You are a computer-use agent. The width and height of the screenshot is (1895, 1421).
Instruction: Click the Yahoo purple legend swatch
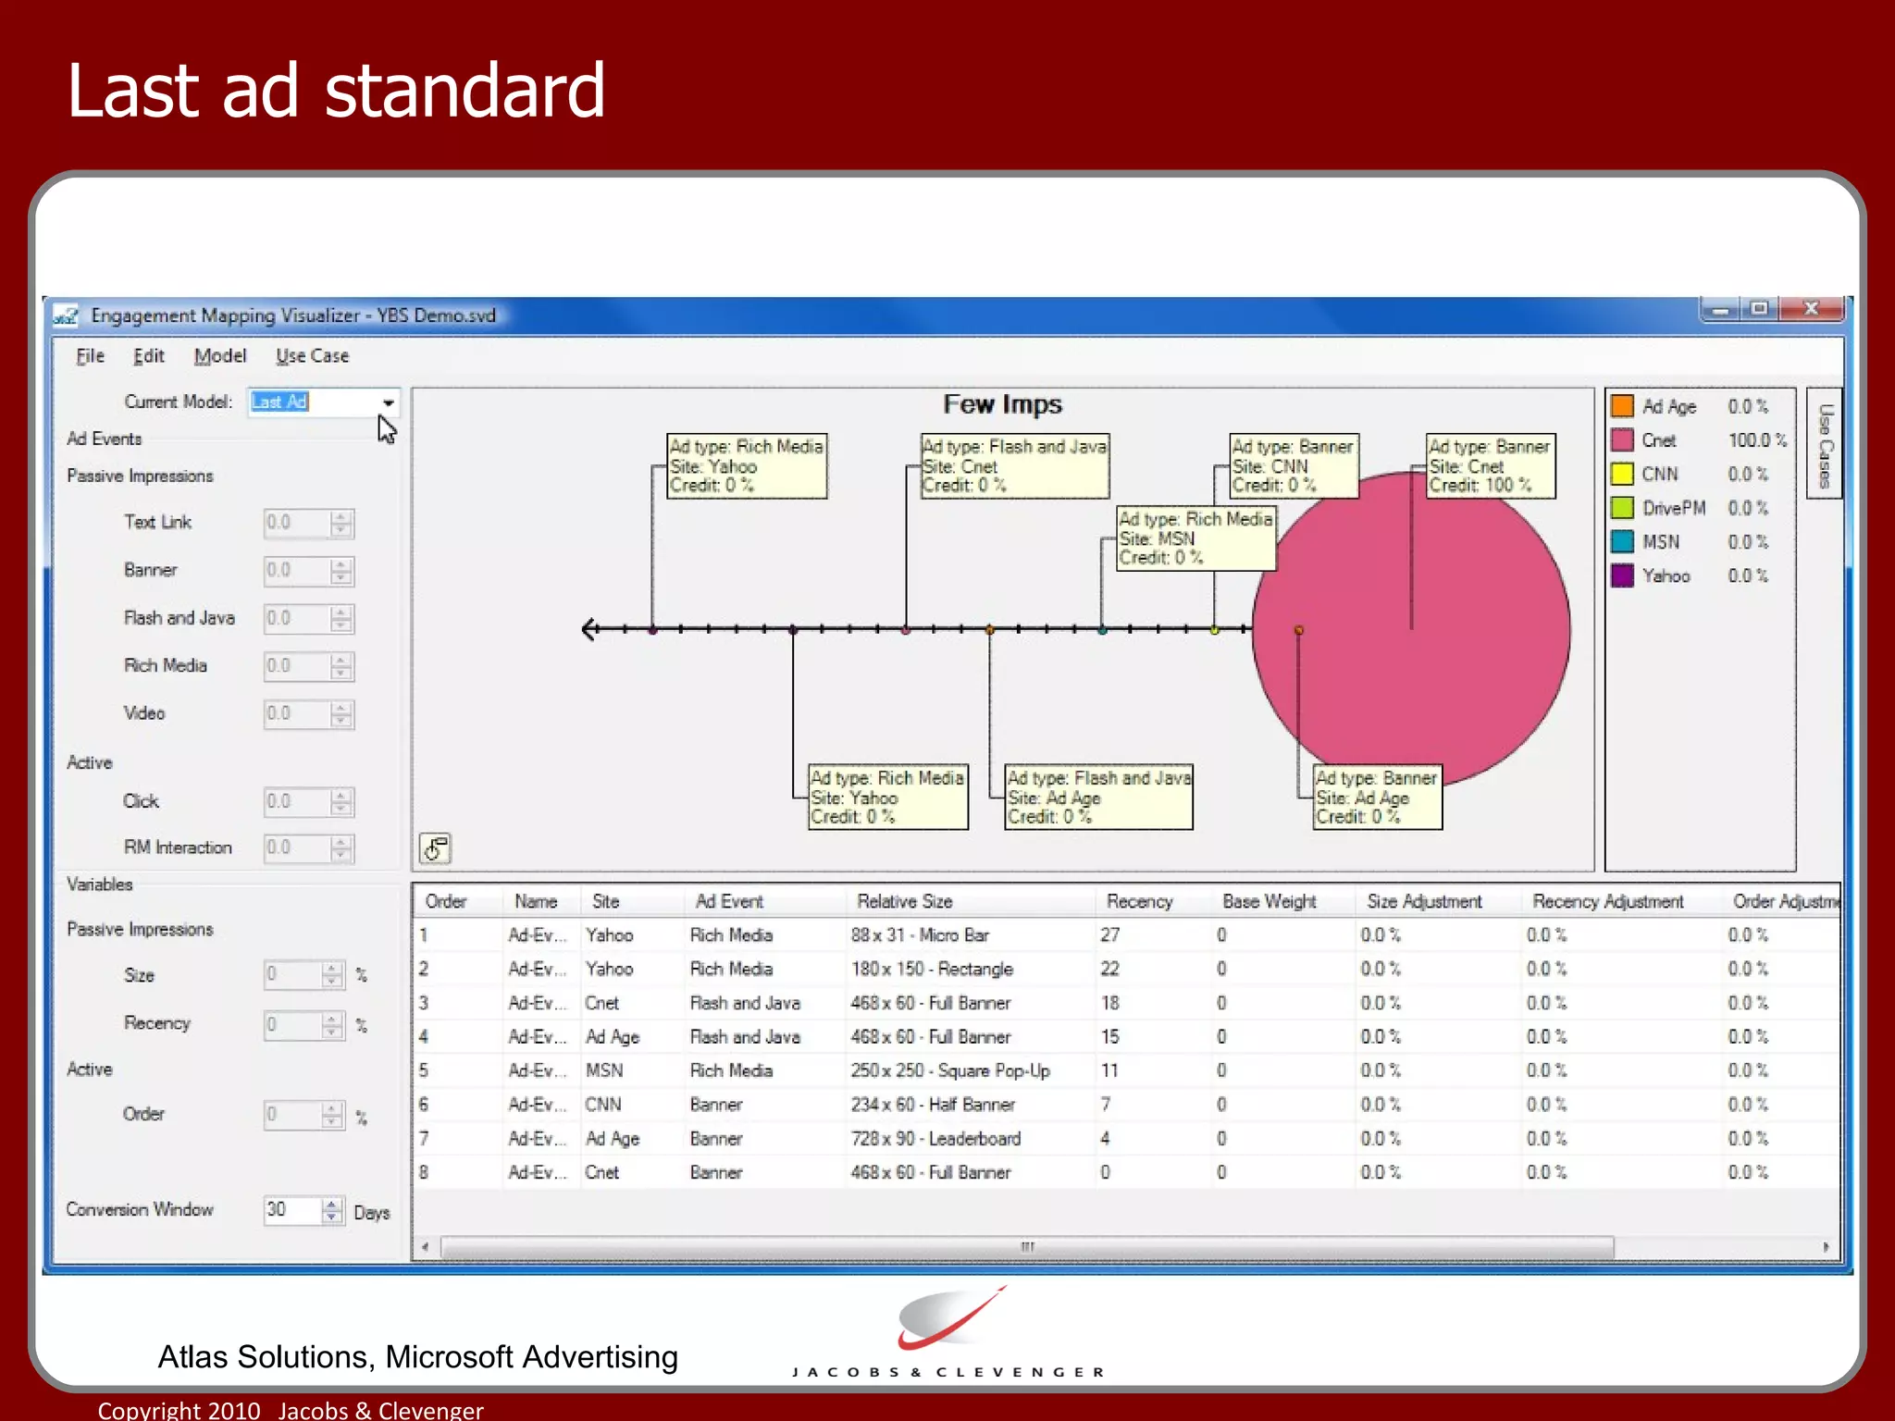[x=1622, y=575]
